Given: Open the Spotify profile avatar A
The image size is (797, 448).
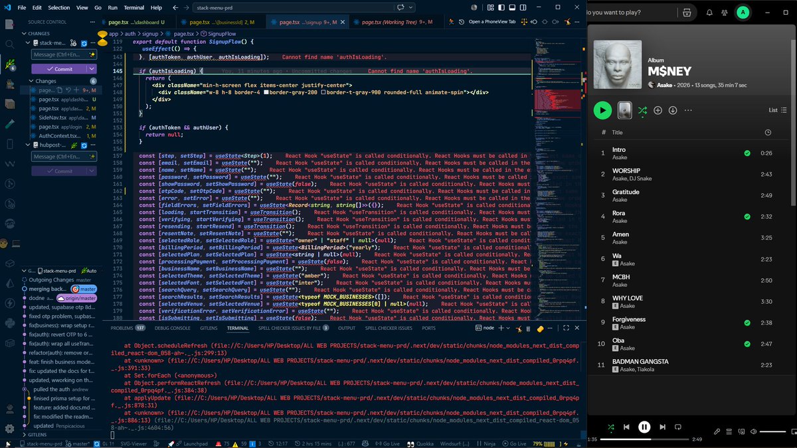Looking at the screenshot, I should 743,12.
